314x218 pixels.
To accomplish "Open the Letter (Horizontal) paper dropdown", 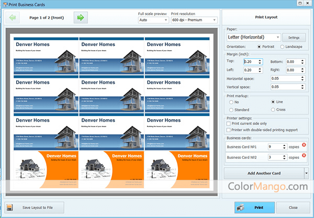I will tap(254, 38).
